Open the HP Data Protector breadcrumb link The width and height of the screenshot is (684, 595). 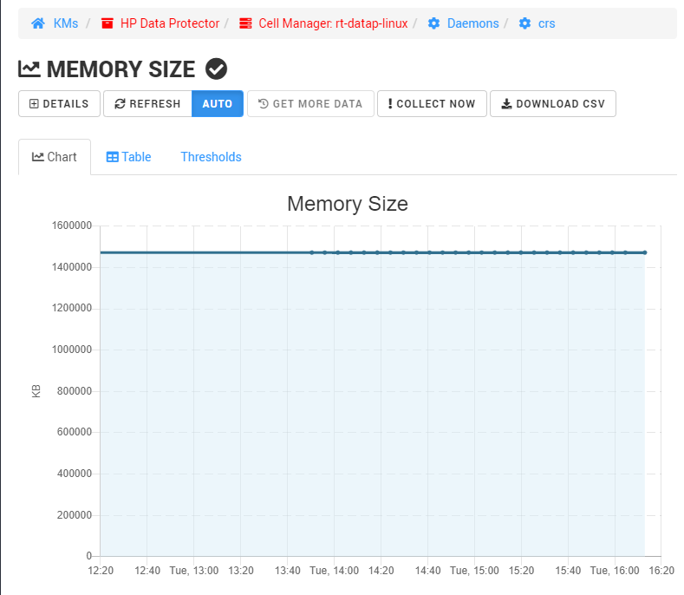[x=169, y=23]
